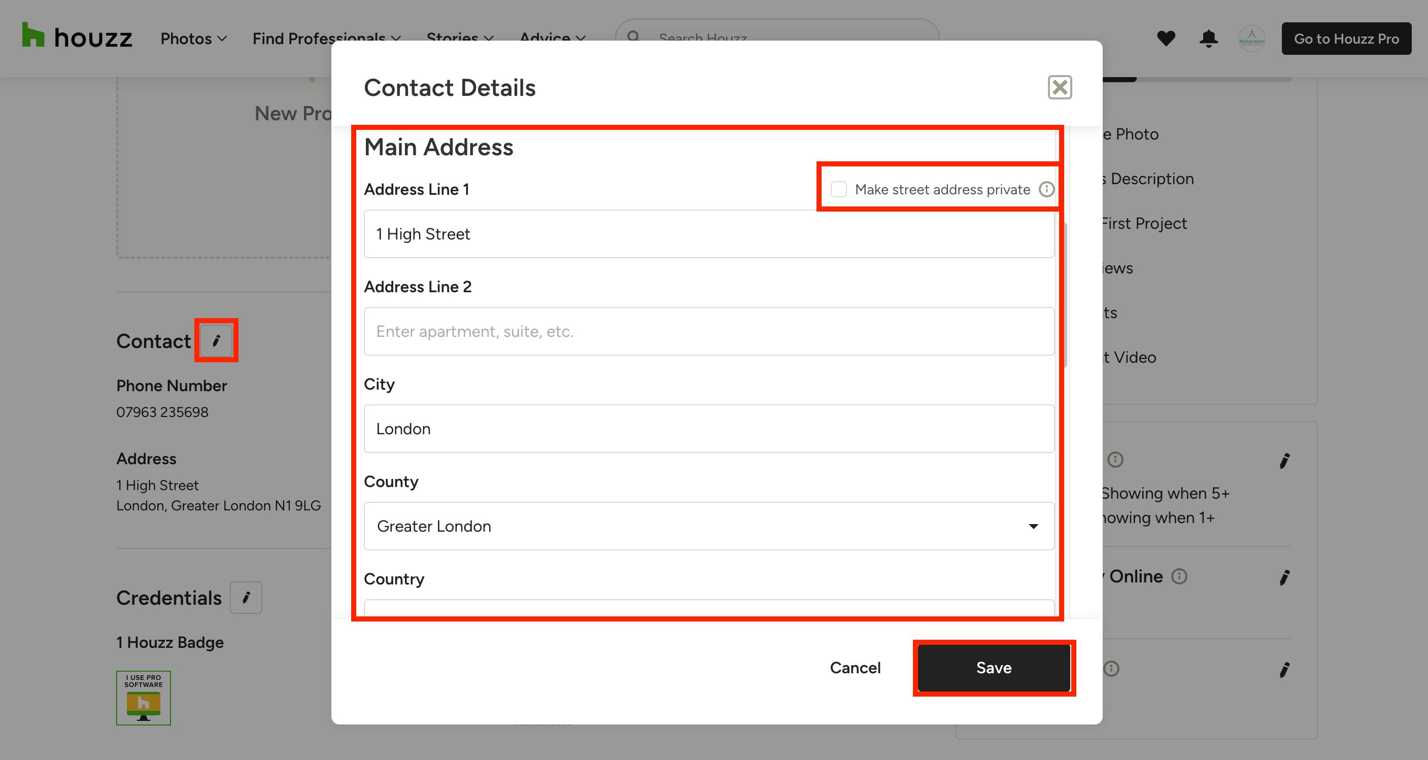Click the profile avatar in header
The height and width of the screenshot is (760, 1428).
coord(1252,39)
